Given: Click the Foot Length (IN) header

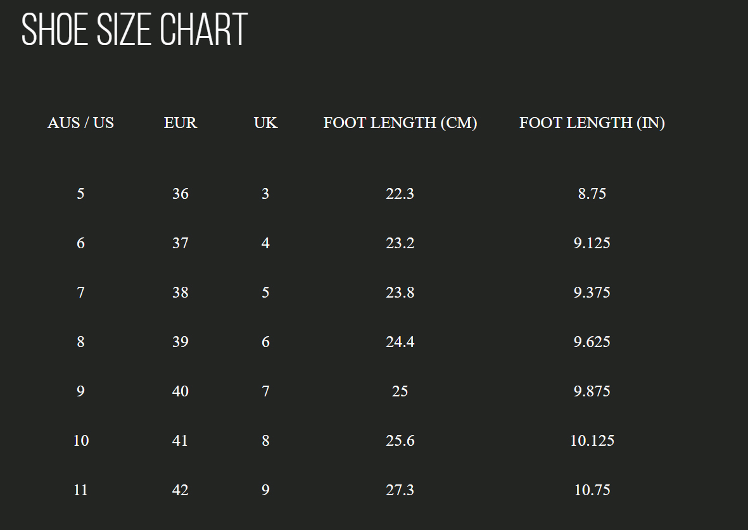Looking at the screenshot, I should [592, 123].
